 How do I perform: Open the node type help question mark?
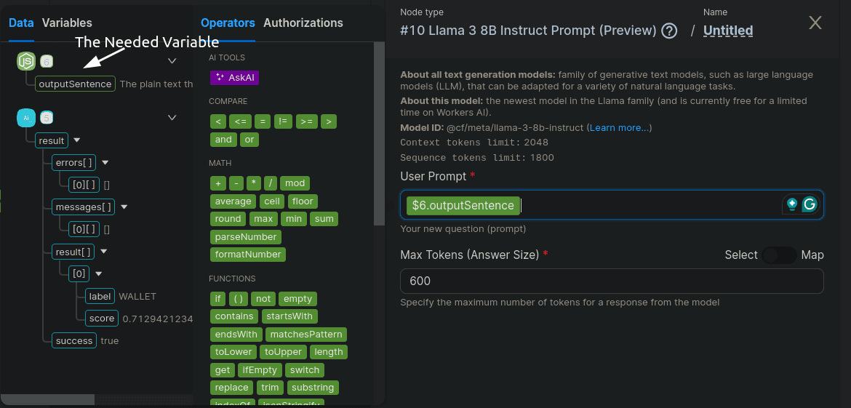[x=669, y=31]
